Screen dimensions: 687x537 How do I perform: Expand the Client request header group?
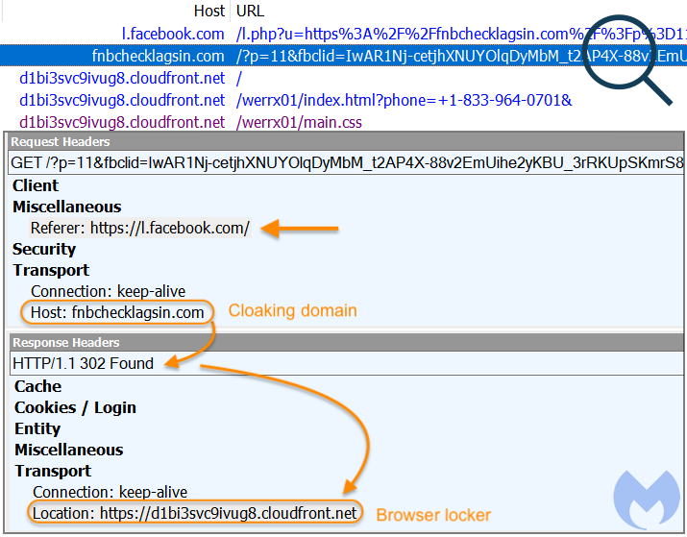pos(36,185)
